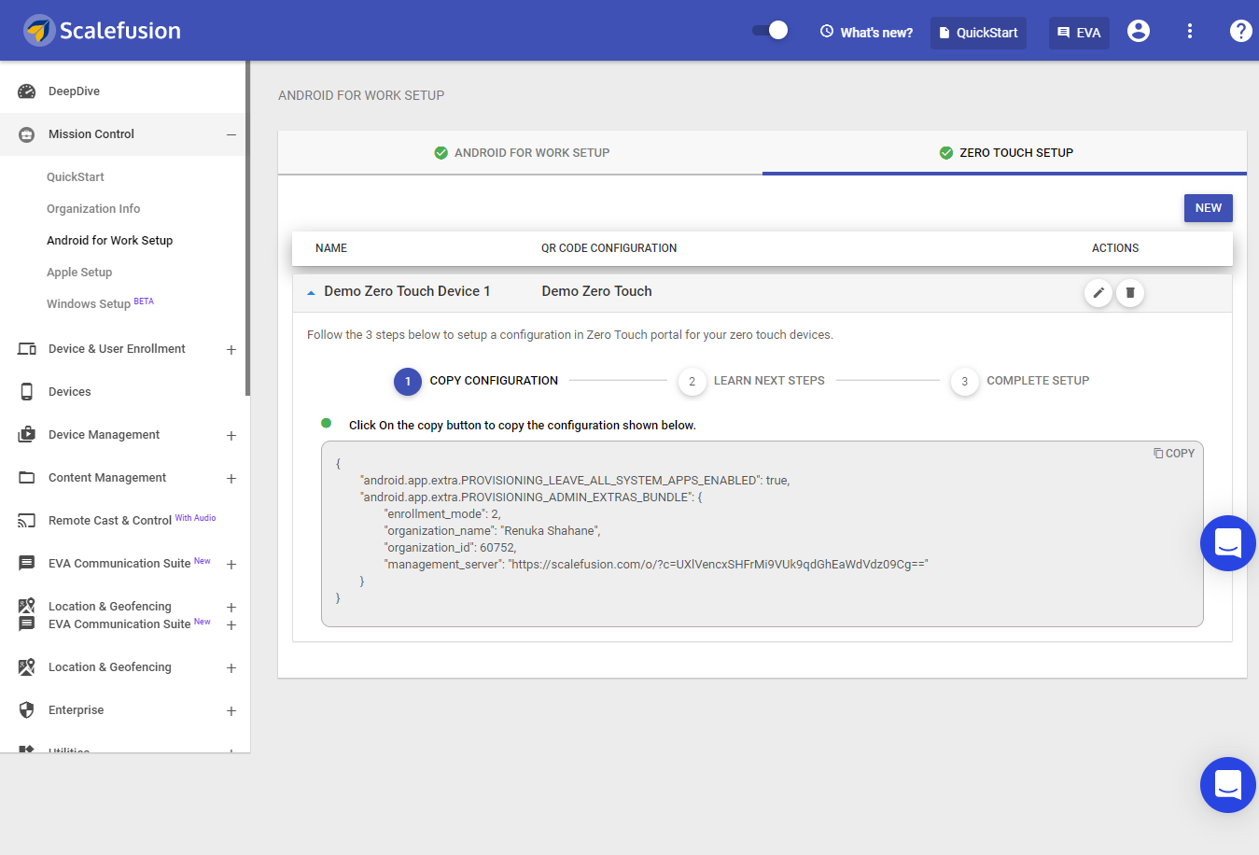Expand the Enterprise sidebar section
Viewport: 1259px width, 855px height.
[231, 710]
